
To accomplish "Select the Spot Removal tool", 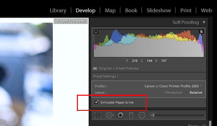I will pos(110,115).
